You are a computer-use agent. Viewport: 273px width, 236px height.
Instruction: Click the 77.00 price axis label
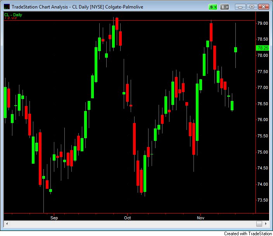click(x=263, y=87)
